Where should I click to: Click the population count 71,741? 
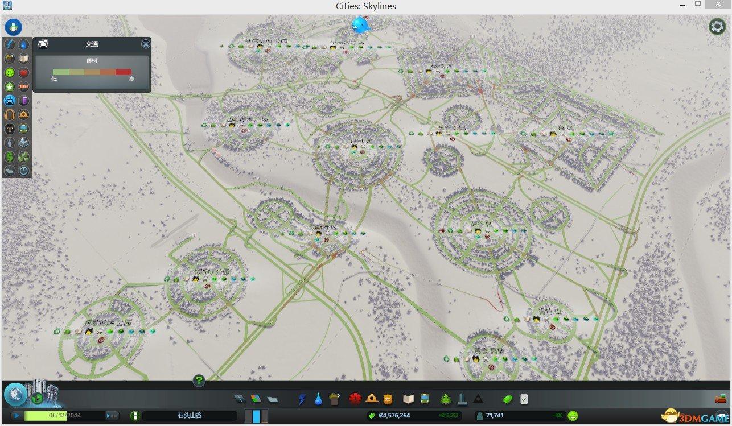point(495,416)
